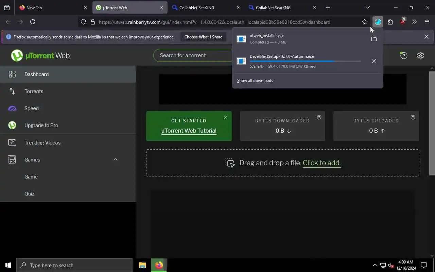Click the Firefox taskbar icon
Image resolution: width=435 pixels, height=272 pixels.
[x=159, y=265]
